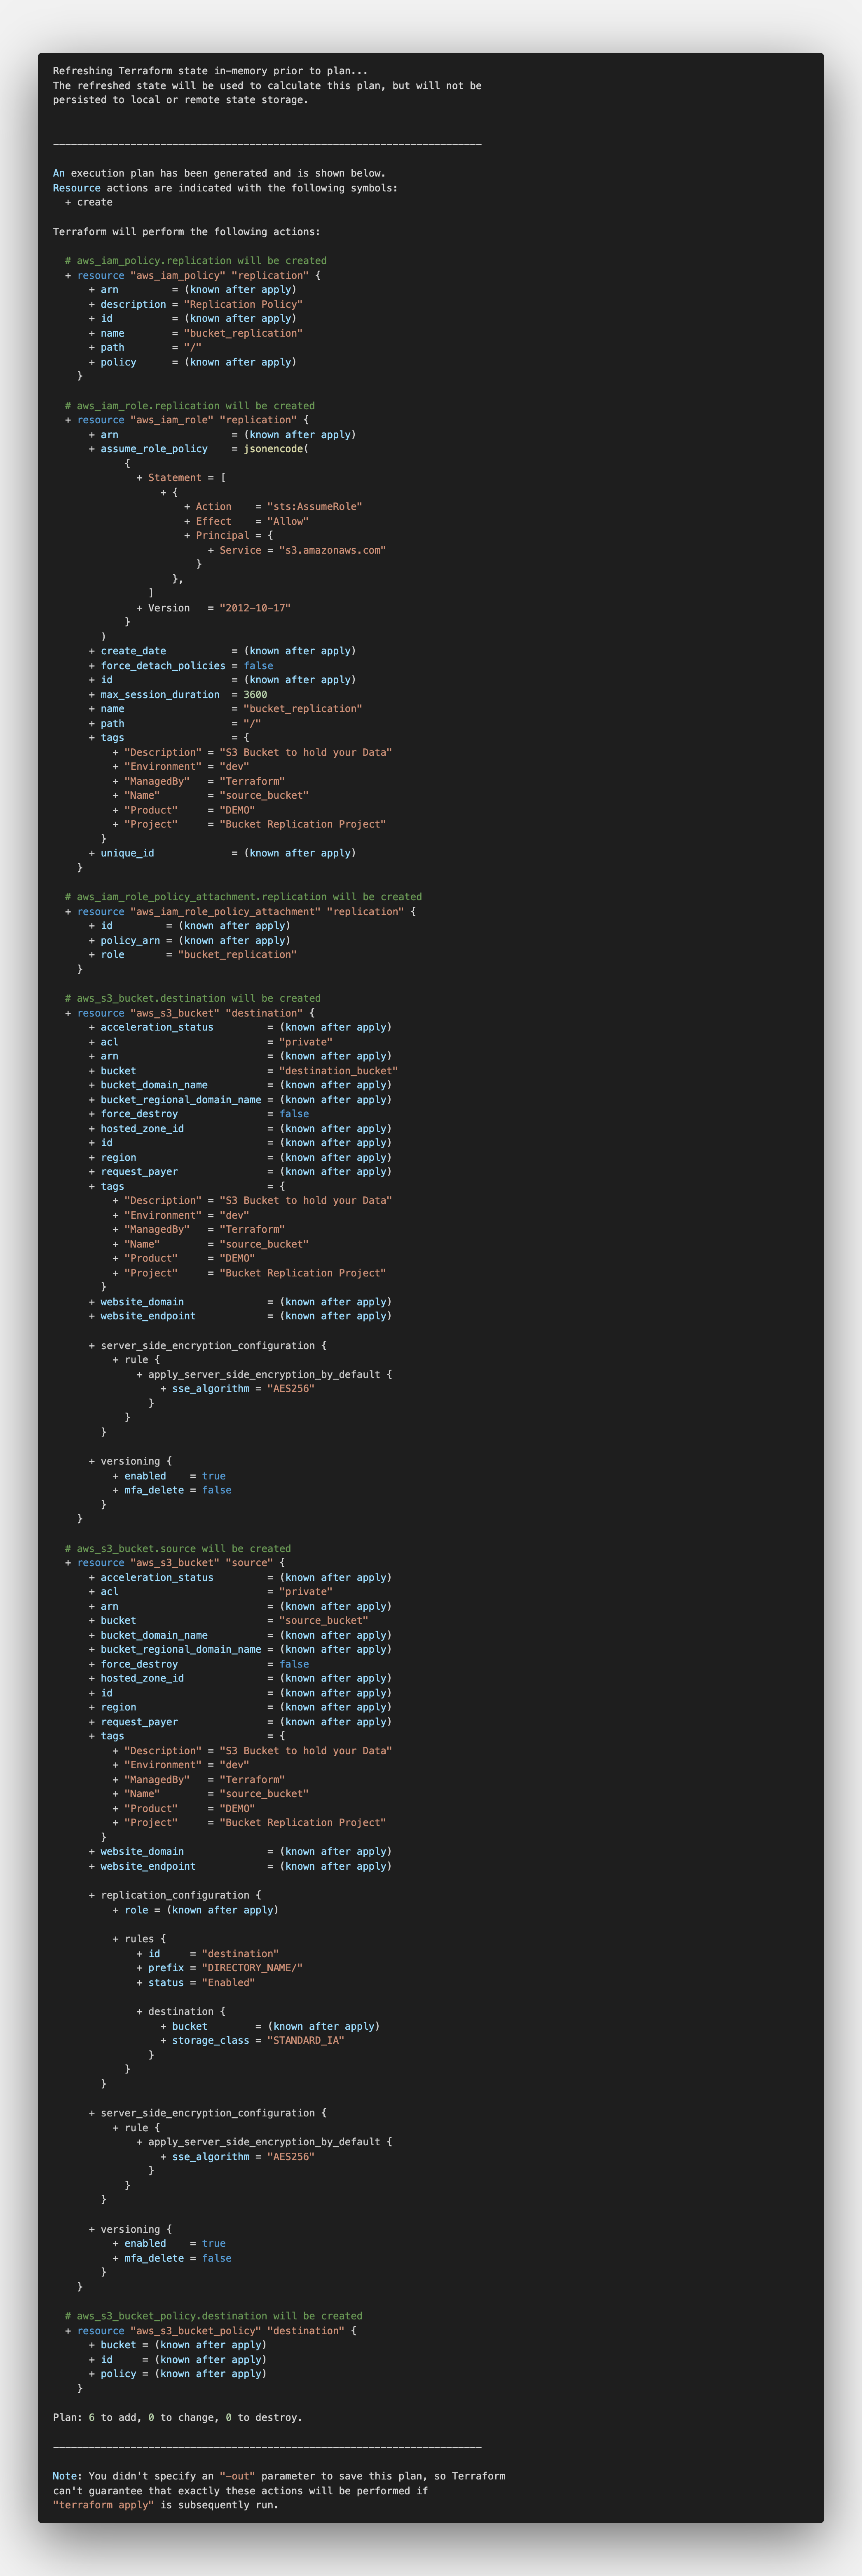Click 'Terraform will perform the following actions' line
862x2576 pixels.
(186, 232)
